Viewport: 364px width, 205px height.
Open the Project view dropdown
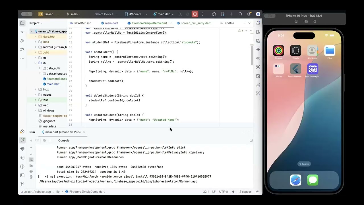[x=36, y=23]
